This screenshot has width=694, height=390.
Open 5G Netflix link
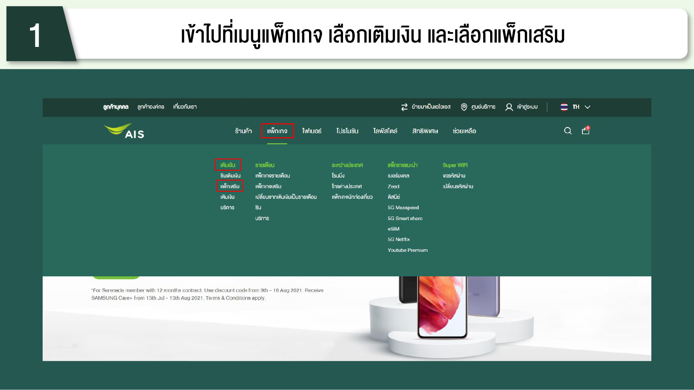pyautogui.click(x=399, y=240)
